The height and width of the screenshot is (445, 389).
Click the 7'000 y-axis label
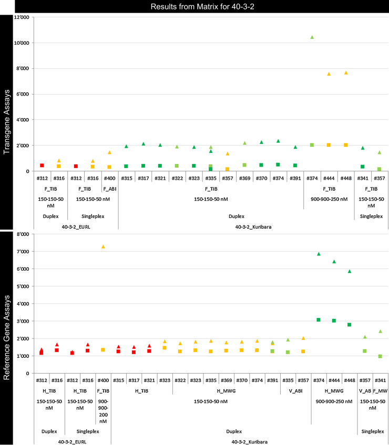point(22,252)
